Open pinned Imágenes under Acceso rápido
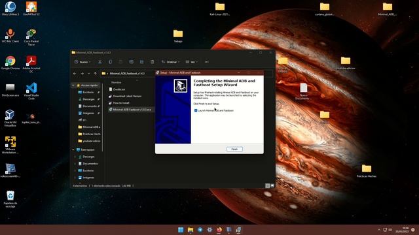The height and width of the screenshot is (235, 419). pos(88,113)
